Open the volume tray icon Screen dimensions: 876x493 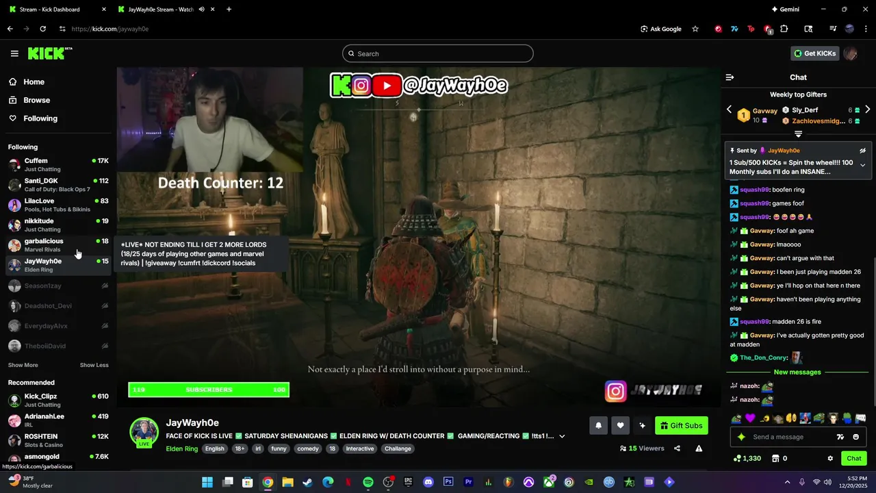(x=827, y=482)
